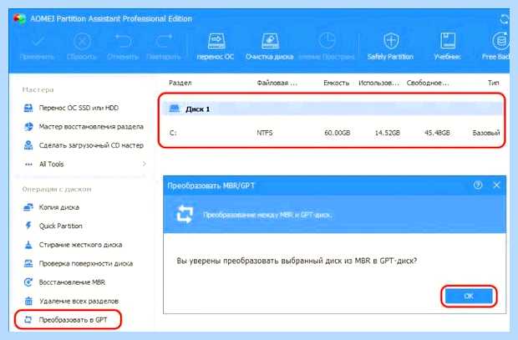Screen dimensions: 518x340
Task: Click the conversion arrows icon in dialog
Action: coord(185,214)
